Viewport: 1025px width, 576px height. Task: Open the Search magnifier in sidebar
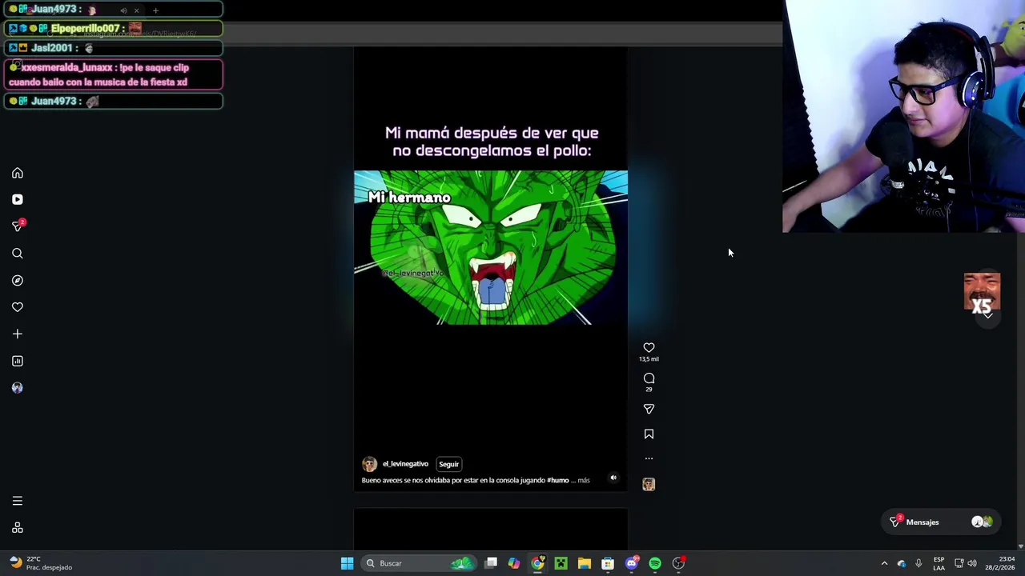pyautogui.click(x=18, y=254)
